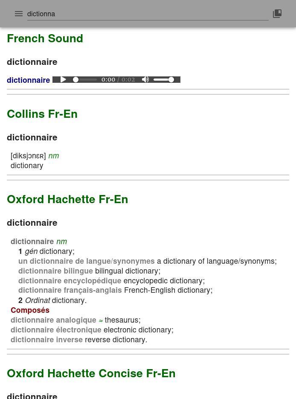Select 'dictionnaire français-anglais' example entry
This screenshot has height=399, width=296.
pos(70,290)
